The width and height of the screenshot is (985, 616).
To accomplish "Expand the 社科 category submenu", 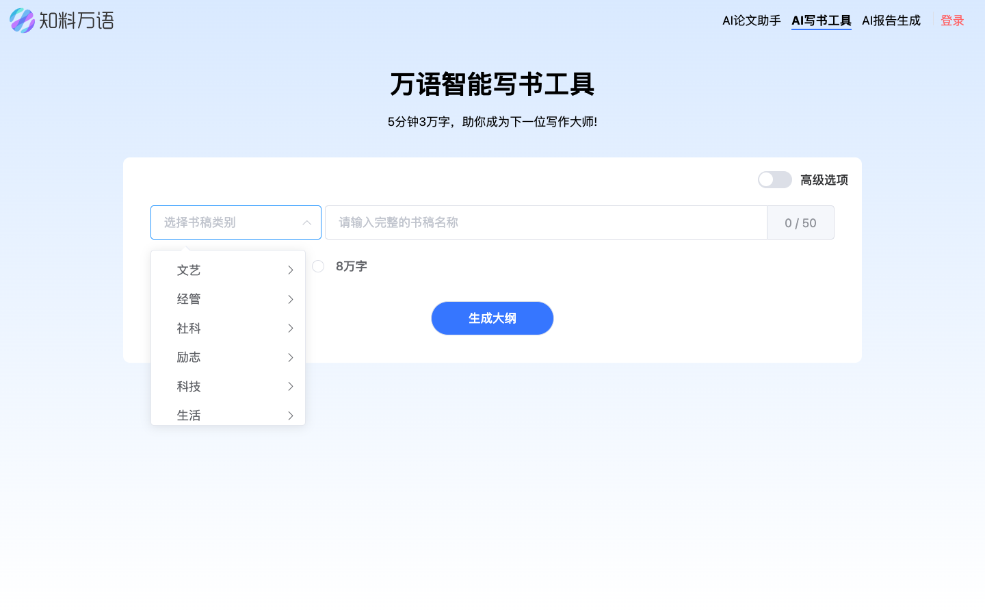I will click(x=290, y=329).
